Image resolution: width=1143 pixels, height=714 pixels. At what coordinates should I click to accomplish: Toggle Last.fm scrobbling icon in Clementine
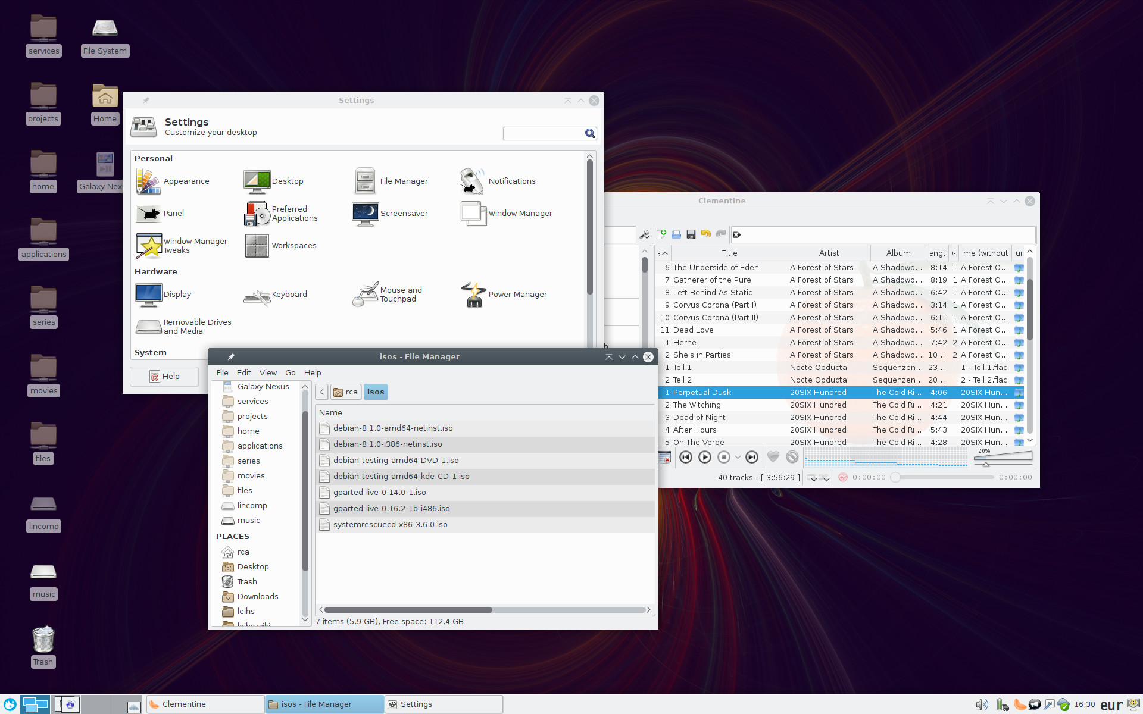coord(843,477)
